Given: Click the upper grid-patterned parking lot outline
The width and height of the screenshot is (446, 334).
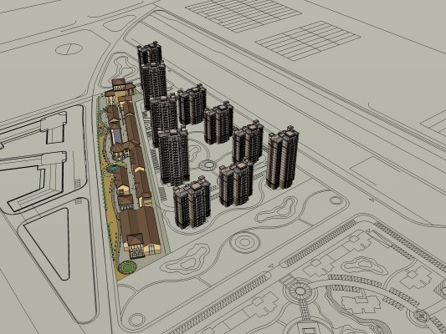Looking at the screenshot, I should point(244,15).
